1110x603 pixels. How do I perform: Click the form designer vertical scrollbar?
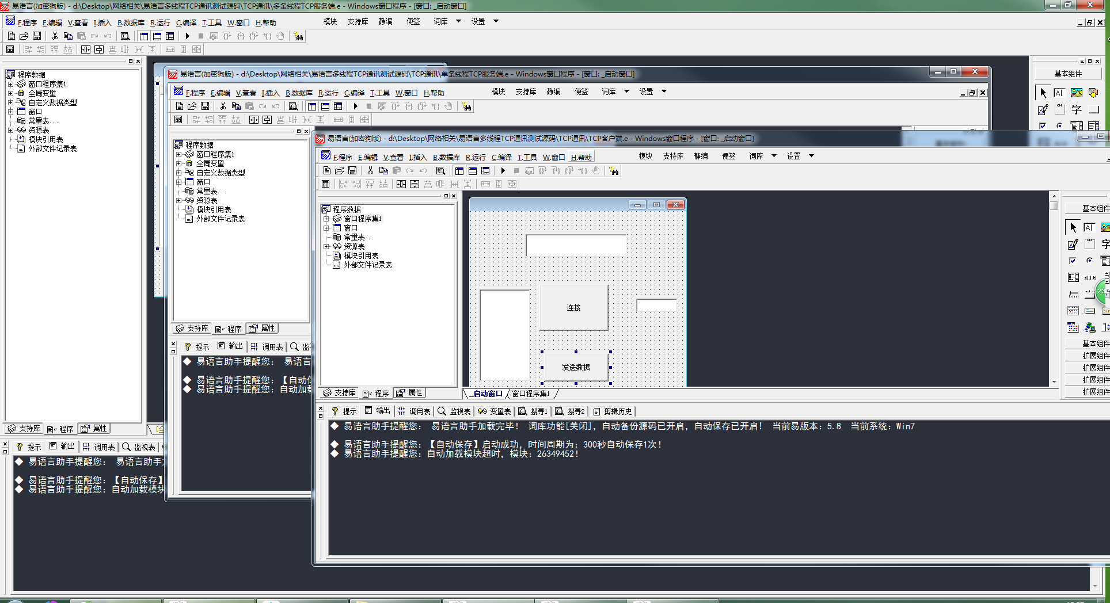pos(1054,288)
